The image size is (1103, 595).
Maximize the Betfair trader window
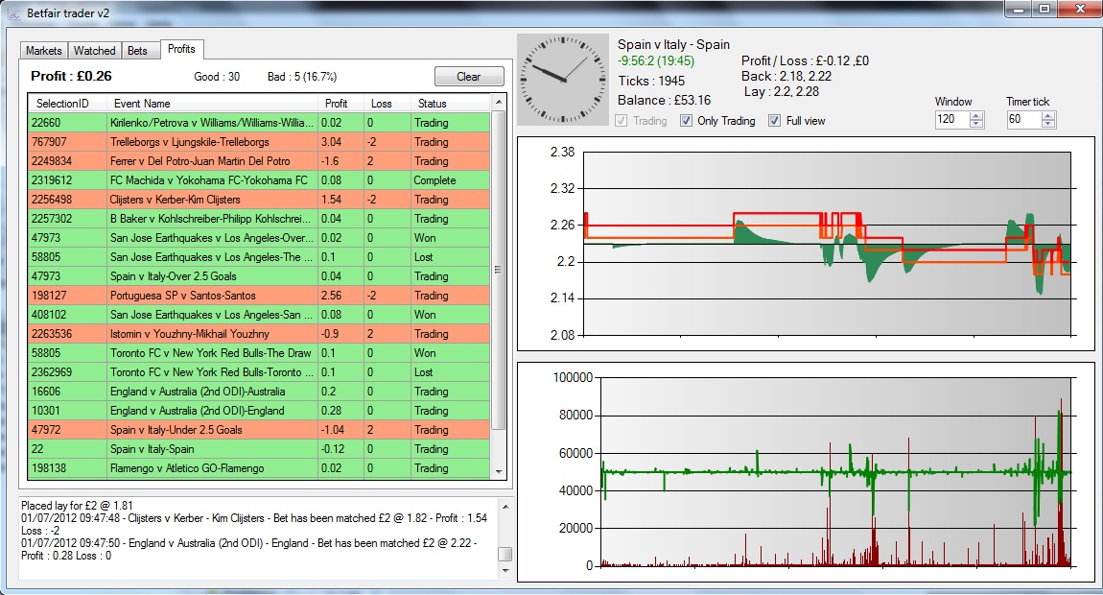point(1044,10)
